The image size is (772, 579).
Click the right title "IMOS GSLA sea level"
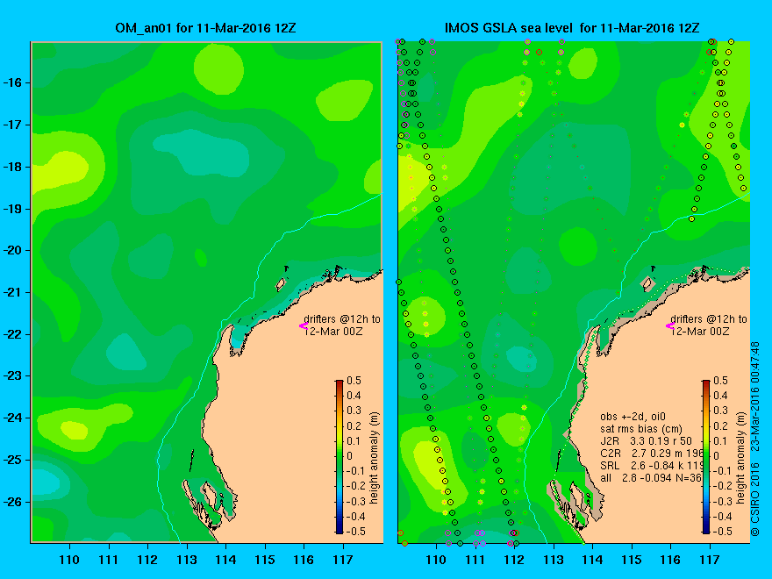(509, 28)
